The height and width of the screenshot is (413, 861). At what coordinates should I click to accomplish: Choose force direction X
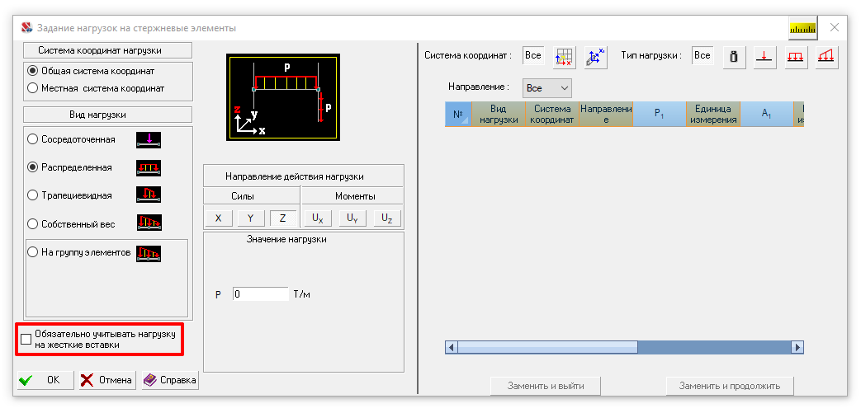coord(219,218)
